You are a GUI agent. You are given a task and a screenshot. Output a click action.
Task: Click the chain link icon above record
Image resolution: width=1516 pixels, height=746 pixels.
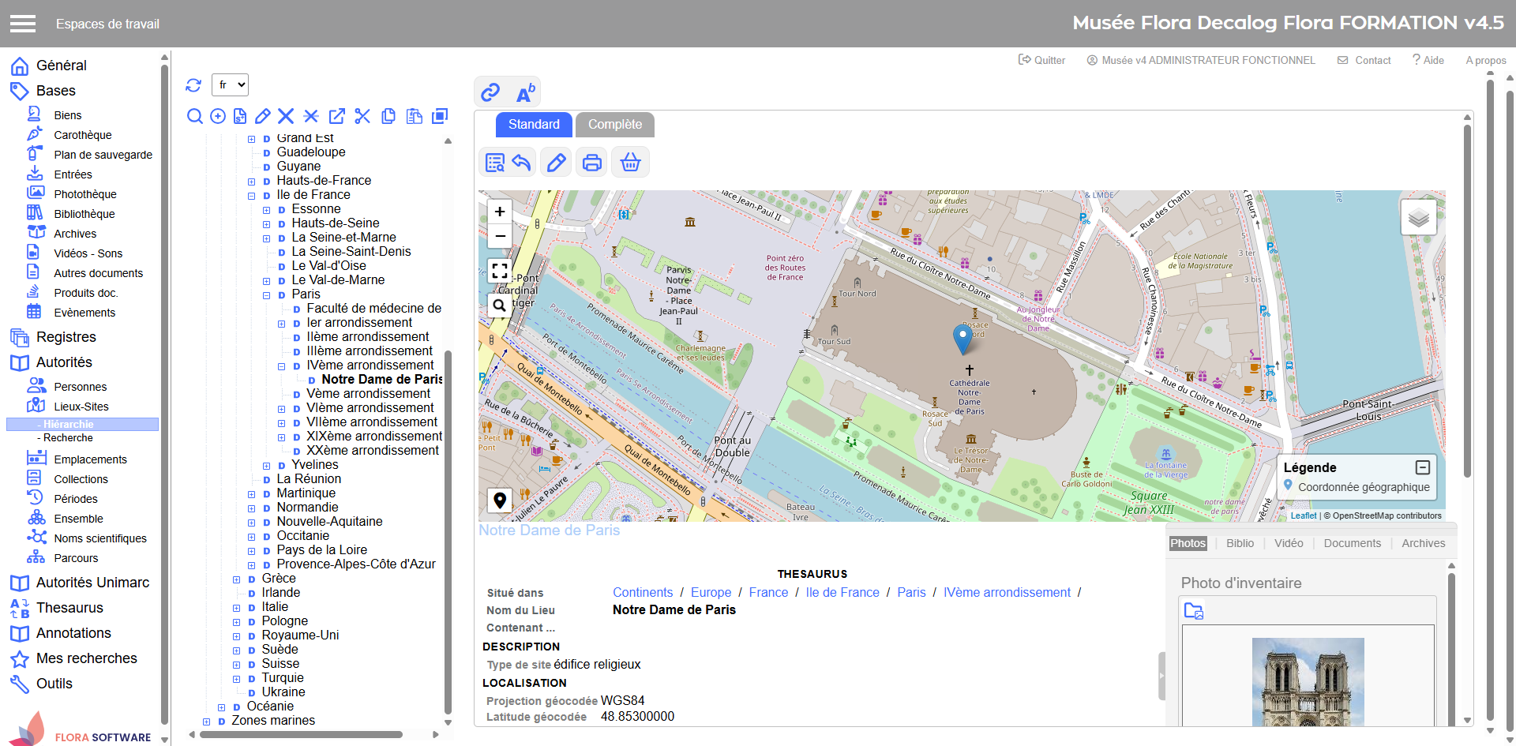tap(490, 93)
